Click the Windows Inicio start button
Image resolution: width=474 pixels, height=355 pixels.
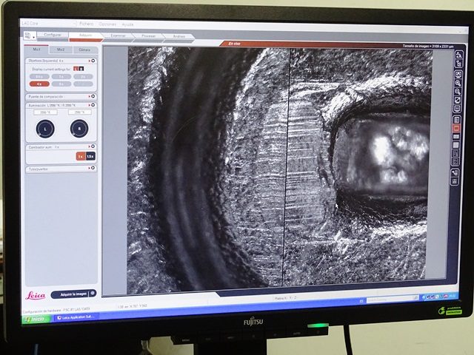35,318
